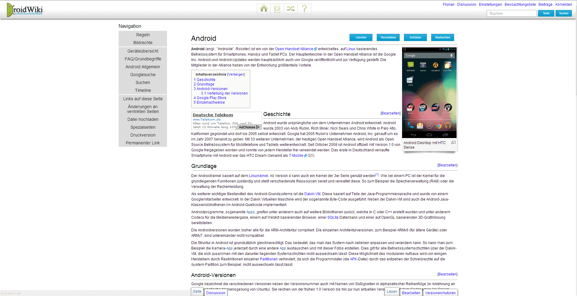
Task: Click footnote reference [1]
Action: (377, 175)
